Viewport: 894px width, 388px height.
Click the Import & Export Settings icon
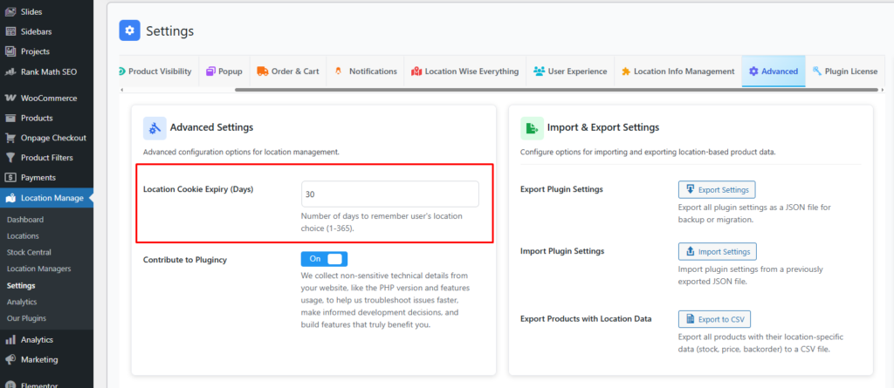(x=532, y=128)
